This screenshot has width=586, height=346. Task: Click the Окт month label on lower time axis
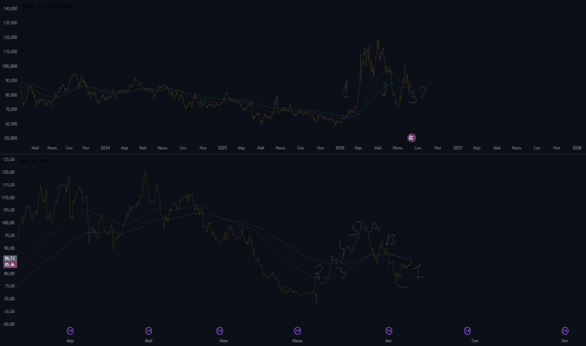tap(565, 341)
